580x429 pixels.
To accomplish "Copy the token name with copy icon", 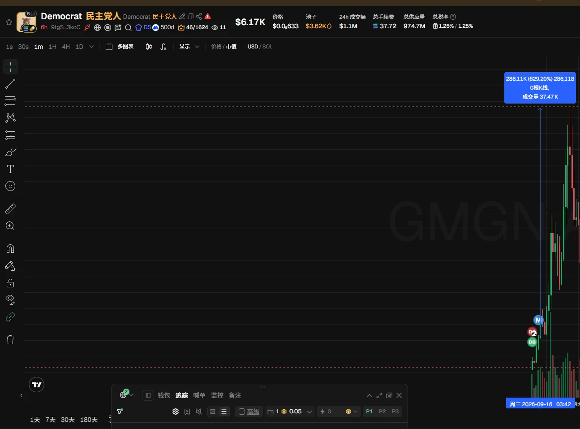I will pyautogui.click(x=190, y=17).
